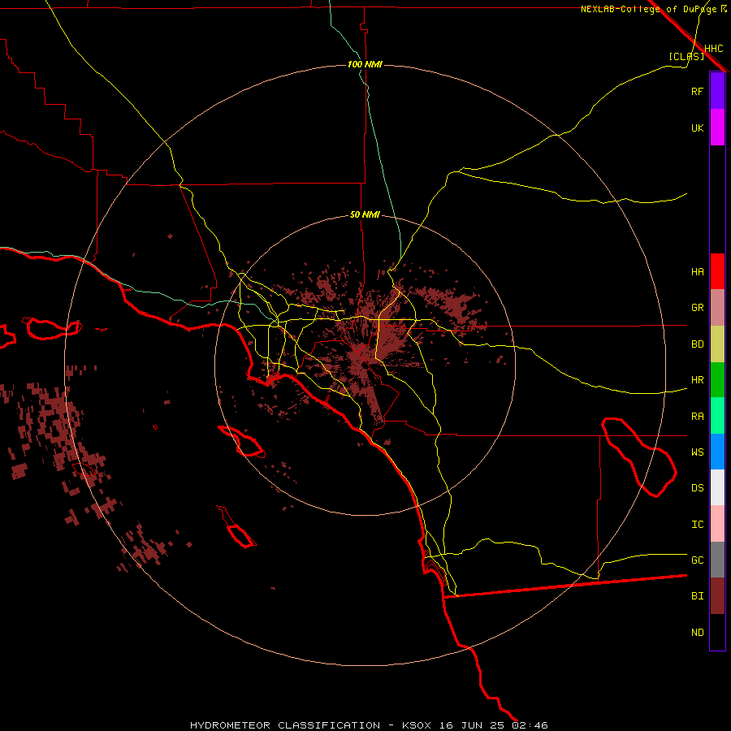Click the IC legend label
This screenshot has height=731, width=731.
(x=697, y=525)
